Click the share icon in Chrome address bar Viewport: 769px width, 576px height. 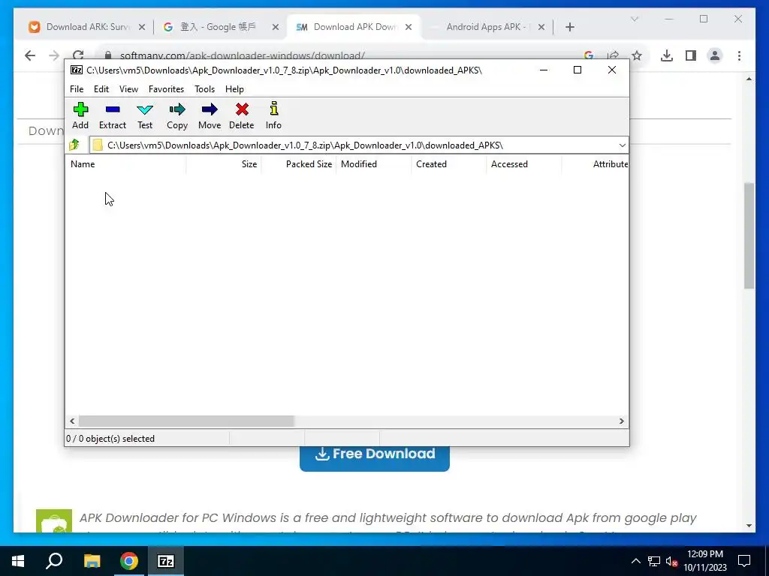point(613,55)
